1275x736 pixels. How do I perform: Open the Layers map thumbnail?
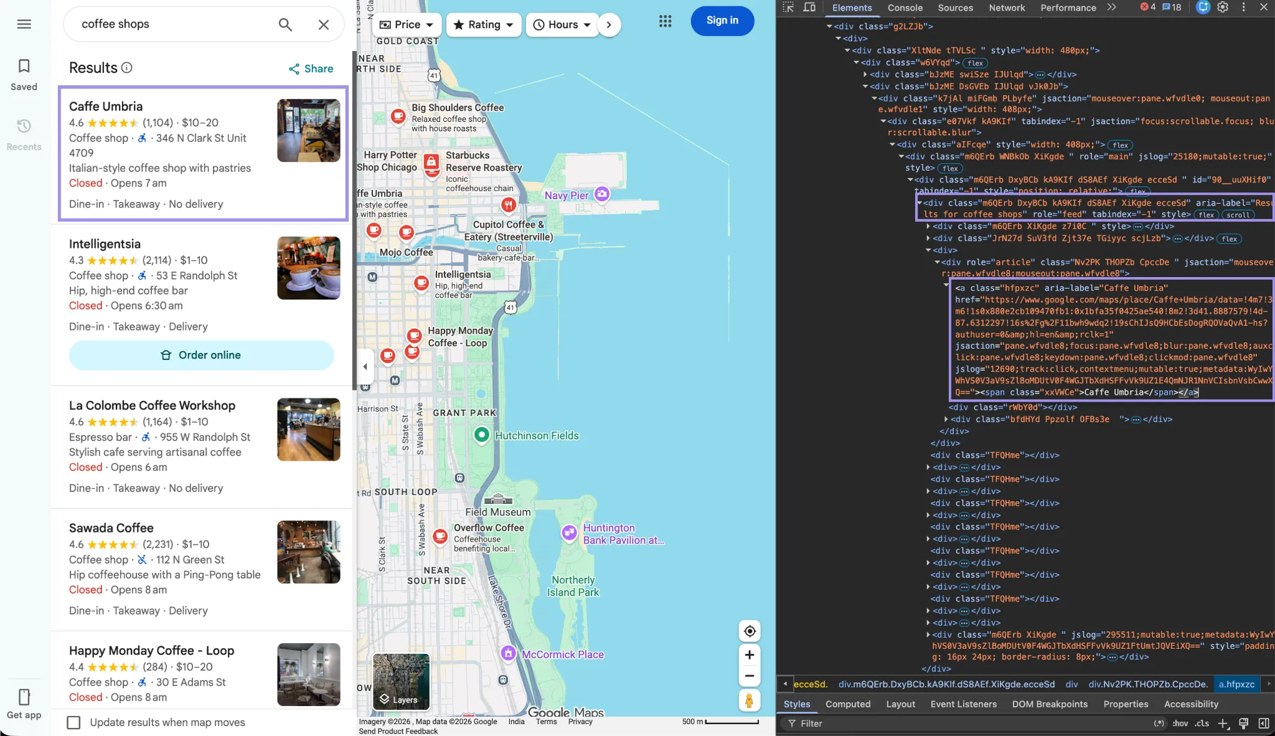(401, 682)
